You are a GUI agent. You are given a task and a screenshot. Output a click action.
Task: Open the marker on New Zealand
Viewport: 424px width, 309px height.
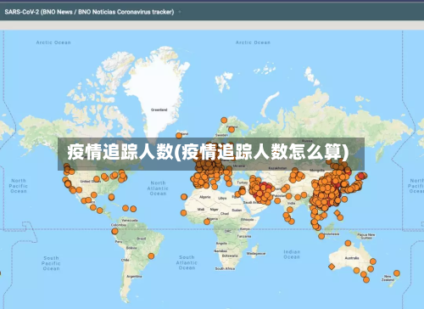(x=397, y=273)
